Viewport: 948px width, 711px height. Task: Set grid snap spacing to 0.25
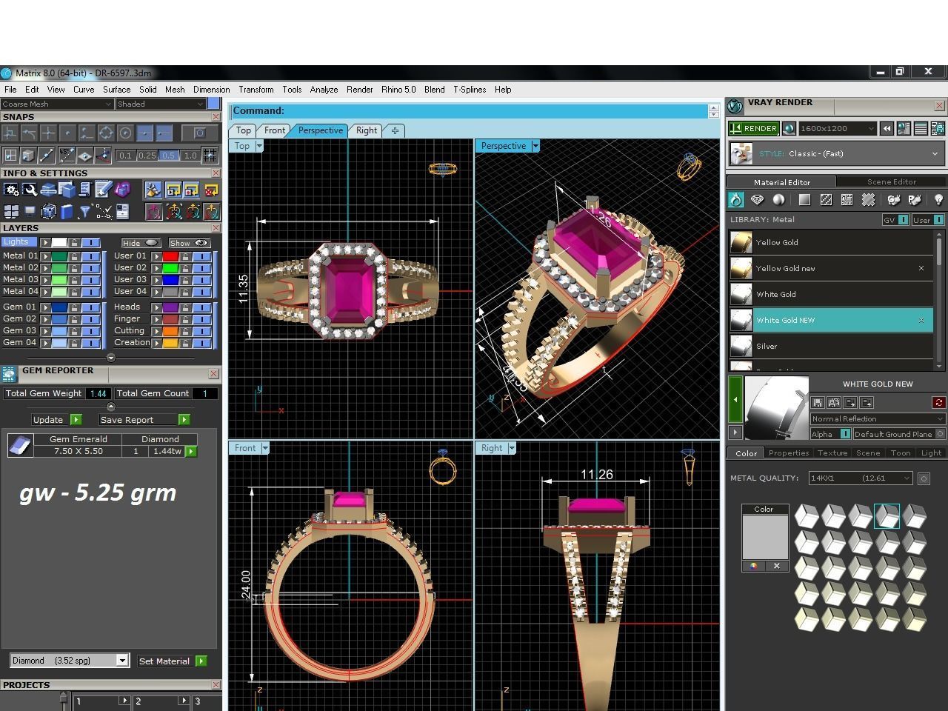[147, 156]
